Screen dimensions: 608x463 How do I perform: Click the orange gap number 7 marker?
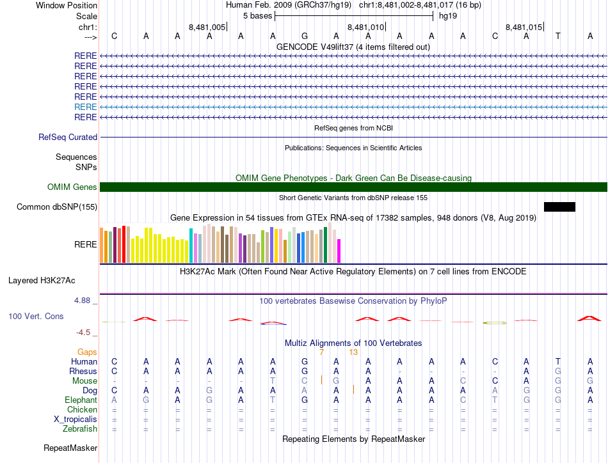click(x=321, y=352)
